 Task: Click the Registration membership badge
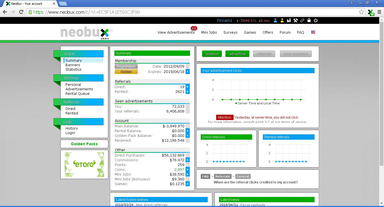click(x=126, y=66)
